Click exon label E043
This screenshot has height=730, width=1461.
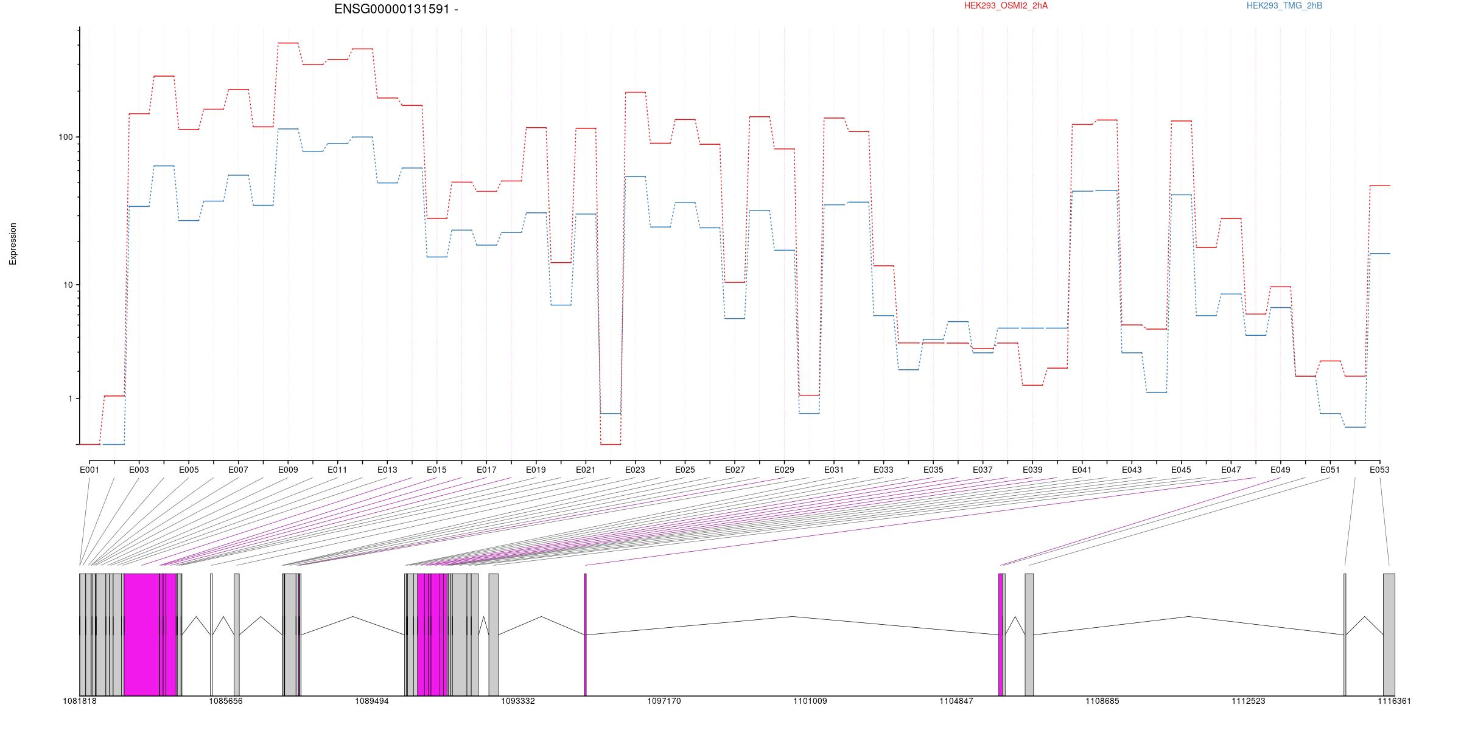[x=1132, y=470]
